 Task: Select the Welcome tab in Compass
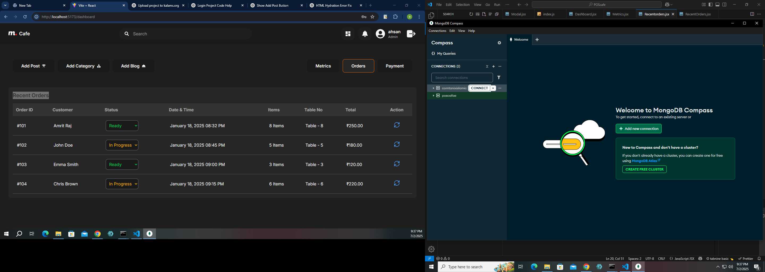519,40
